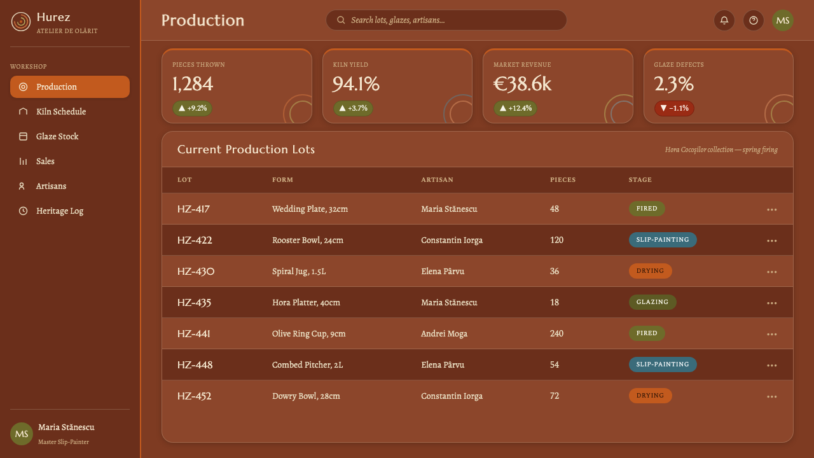Open row actions for lot HZ-430
Viewport: 814px width, 458px height.
[772, 272]
